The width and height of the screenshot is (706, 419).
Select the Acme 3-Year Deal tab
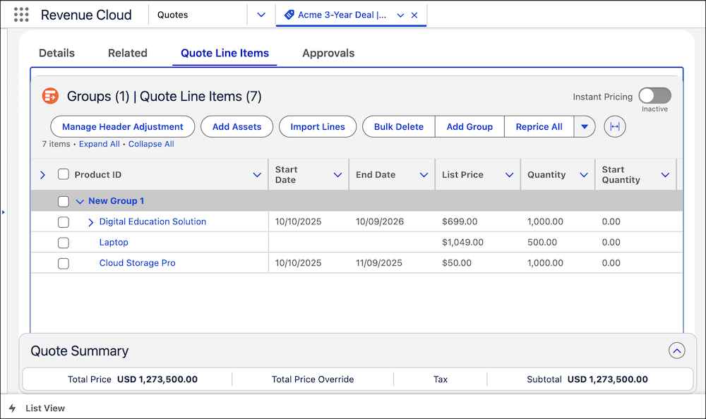click(342, 15)
